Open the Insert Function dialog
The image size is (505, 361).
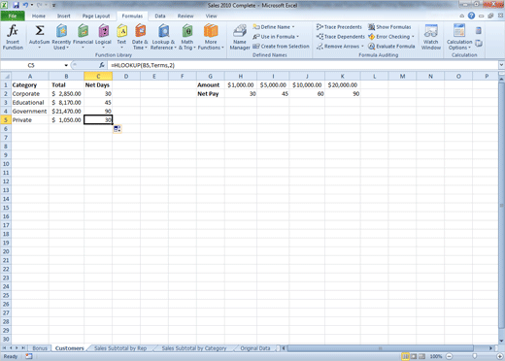(x=13, y=37)
